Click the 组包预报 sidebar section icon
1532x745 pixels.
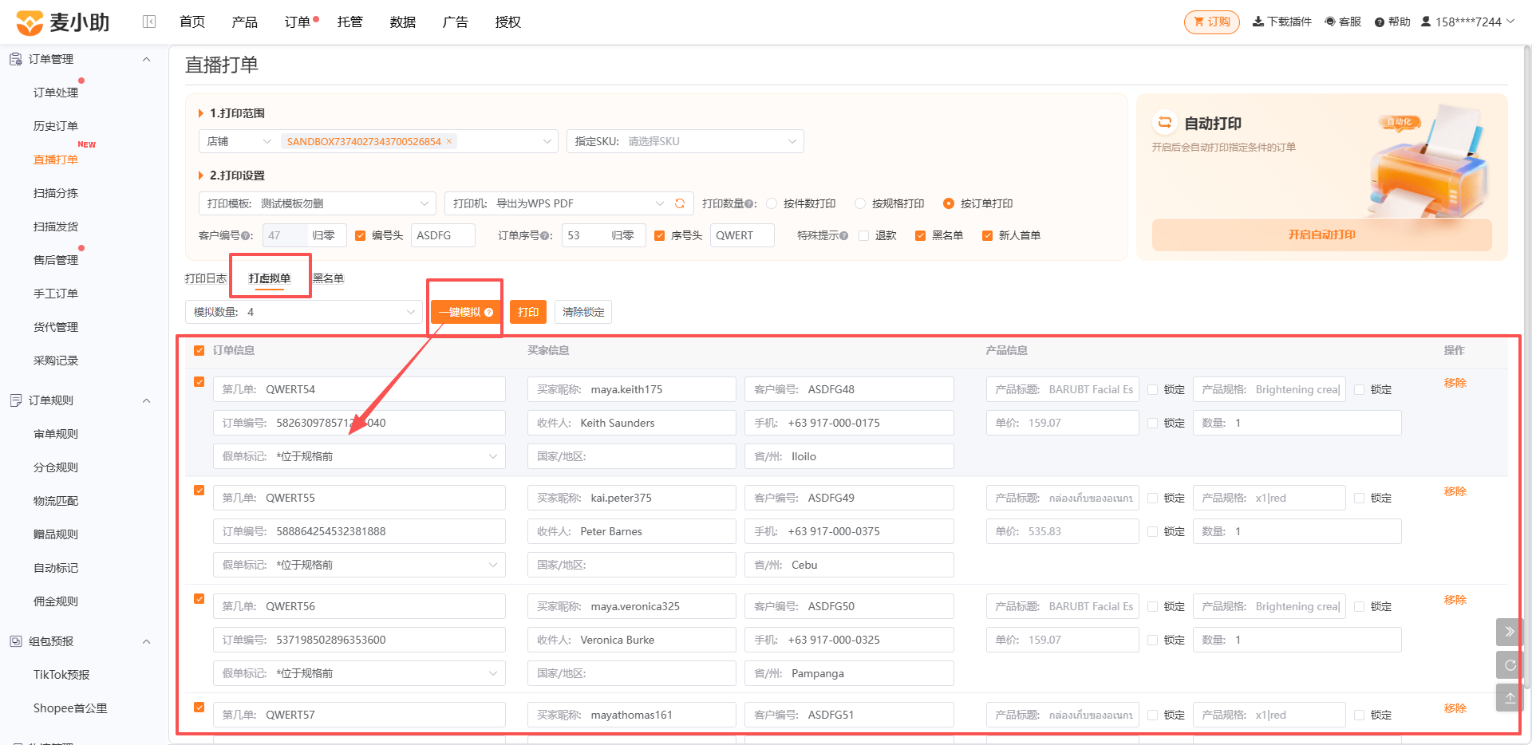point(16,641)
